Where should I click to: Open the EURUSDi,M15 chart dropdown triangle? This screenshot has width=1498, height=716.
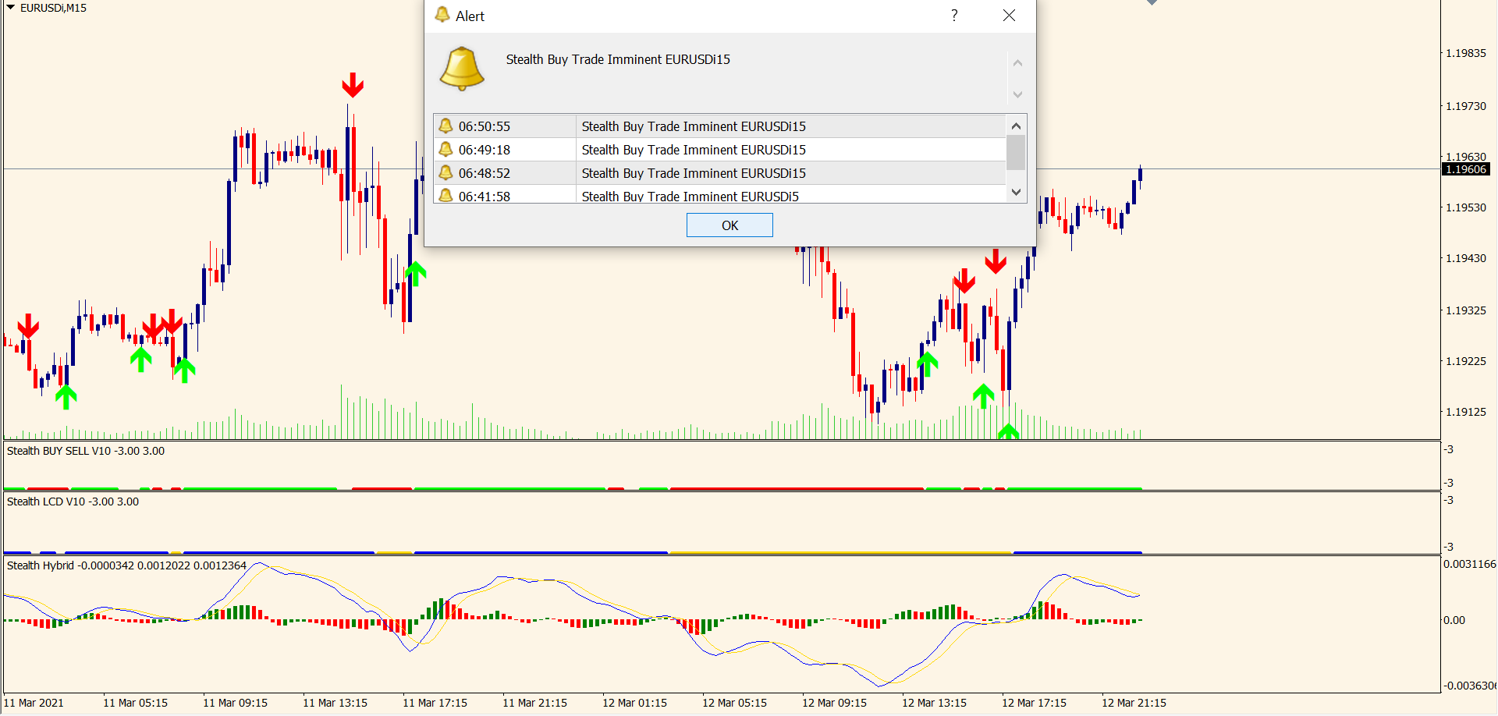11,8
